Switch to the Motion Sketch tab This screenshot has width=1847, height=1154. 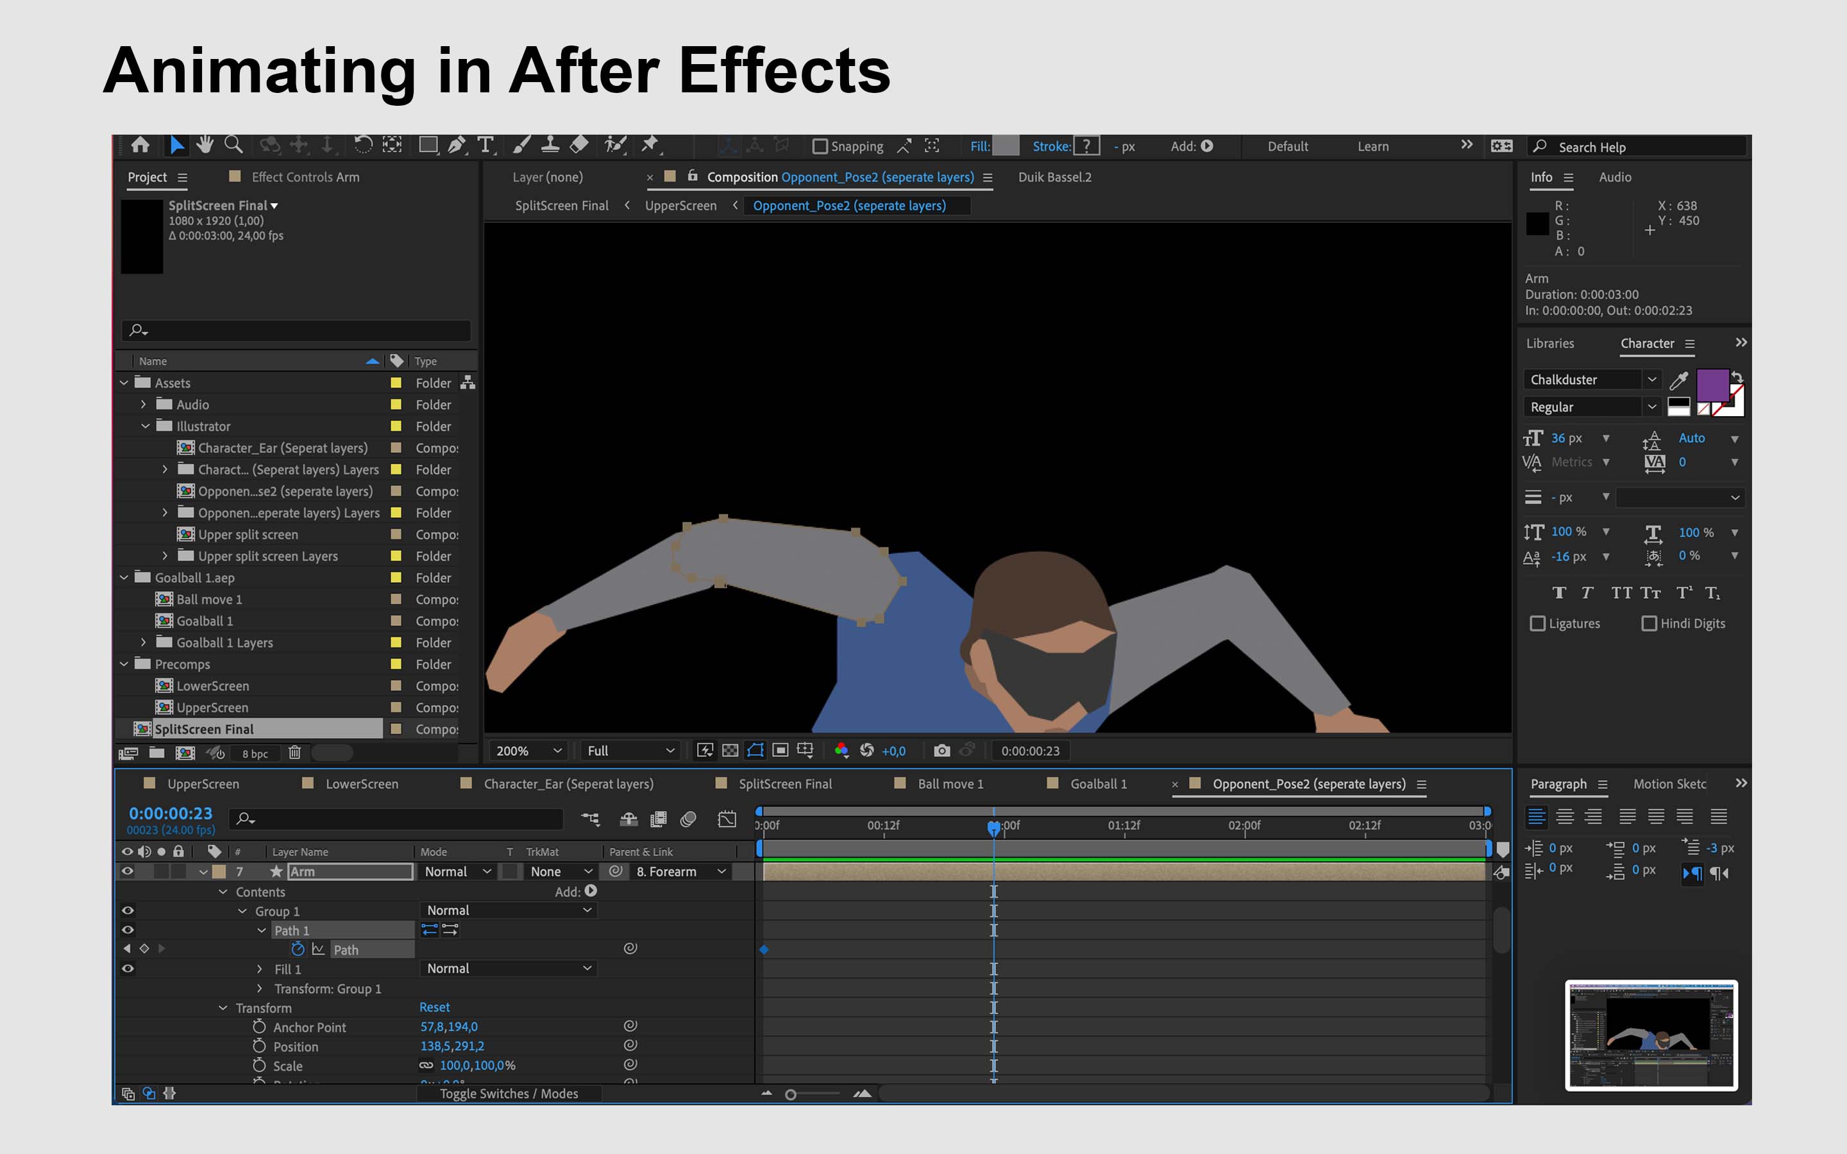[x=1669, y=784]
